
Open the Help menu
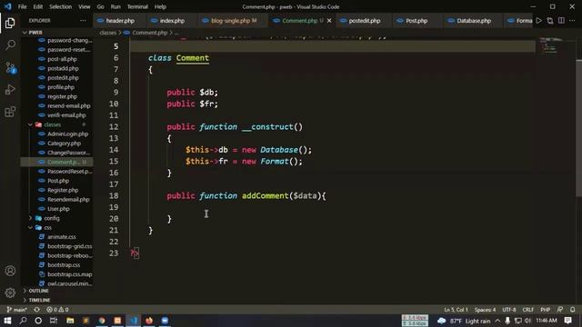pos(160,6)
